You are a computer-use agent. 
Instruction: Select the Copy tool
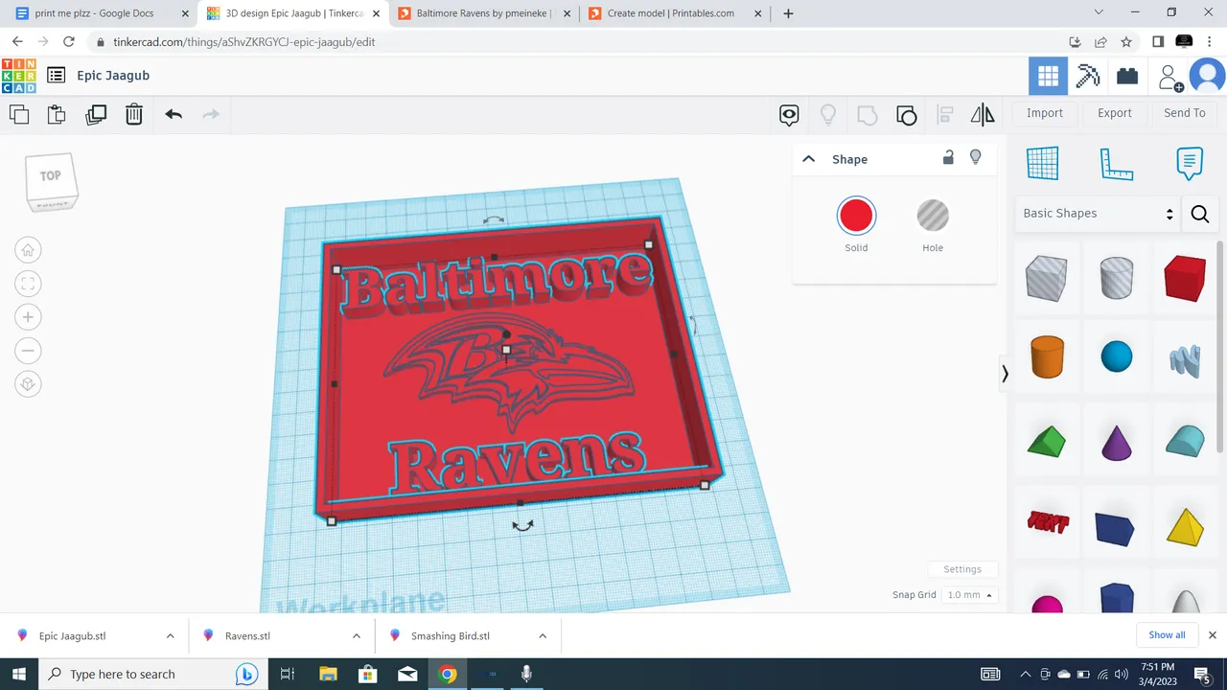pyautogui.click(x=19, y=114)
